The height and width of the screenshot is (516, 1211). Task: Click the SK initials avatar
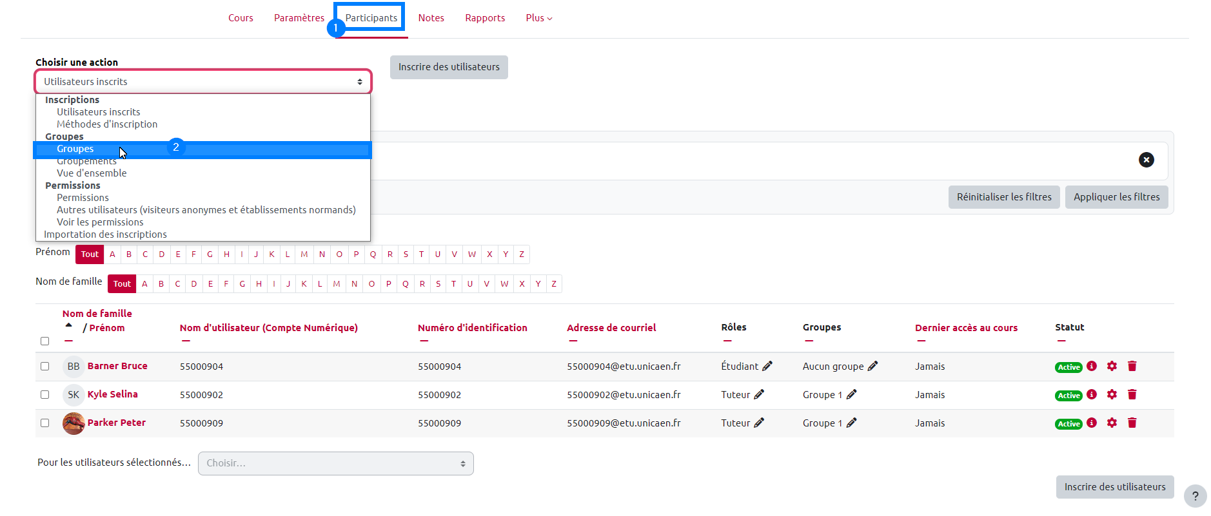pos(74,395)
